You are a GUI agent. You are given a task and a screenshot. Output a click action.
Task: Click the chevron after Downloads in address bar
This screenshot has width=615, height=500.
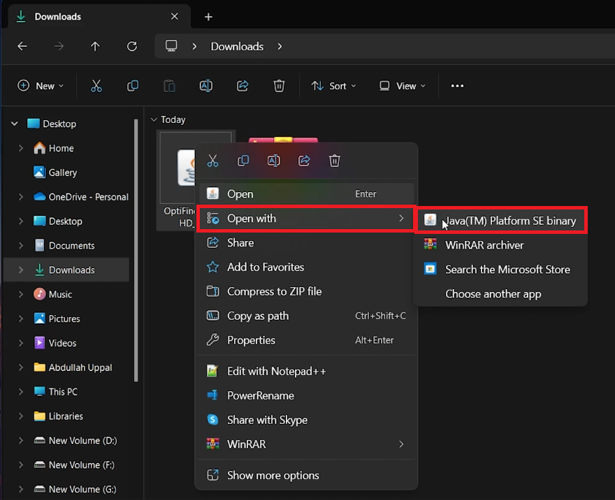pyautogui.click(x=280, y=46)
